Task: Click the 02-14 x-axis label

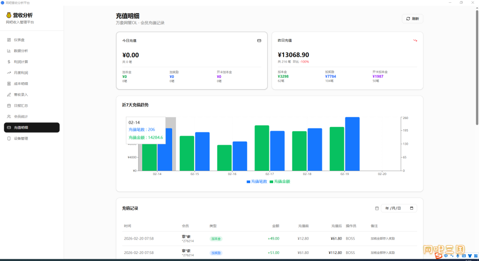Action: tap(157, 174)
